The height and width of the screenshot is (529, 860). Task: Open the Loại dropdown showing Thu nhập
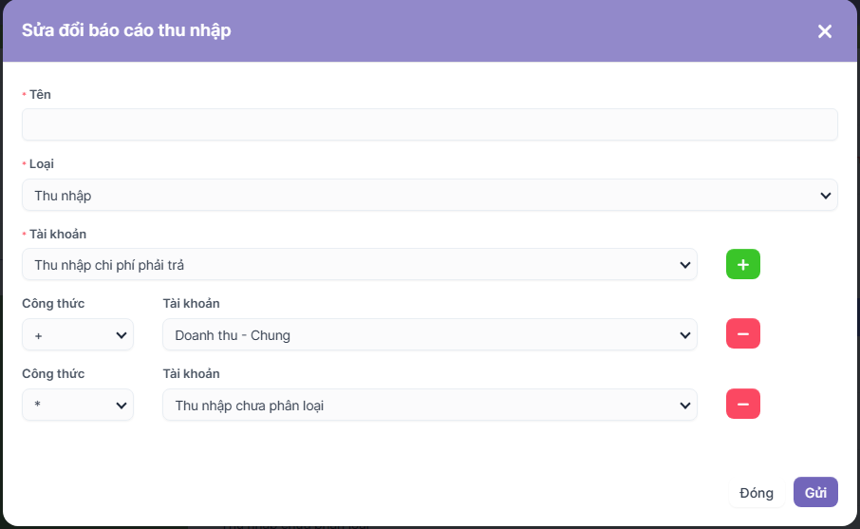429,196
